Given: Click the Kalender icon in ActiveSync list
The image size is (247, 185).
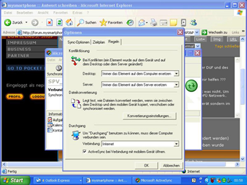Looking at the screenshot, I should point(50,125).
